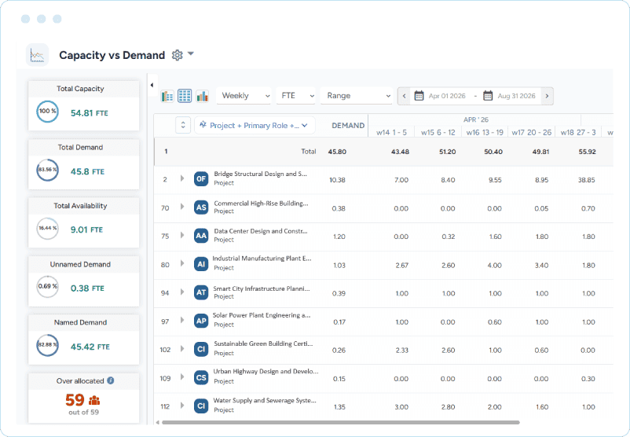Open the Bridge Structural Design and S... project name
630x437 pixels.
tap(260, 174)
